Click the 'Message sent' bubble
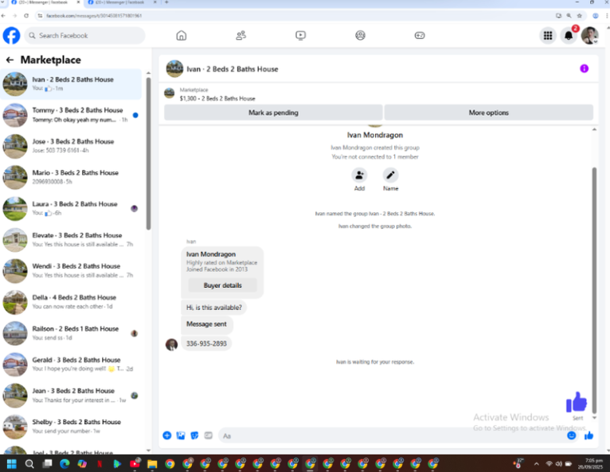 (x=206, y=324)
